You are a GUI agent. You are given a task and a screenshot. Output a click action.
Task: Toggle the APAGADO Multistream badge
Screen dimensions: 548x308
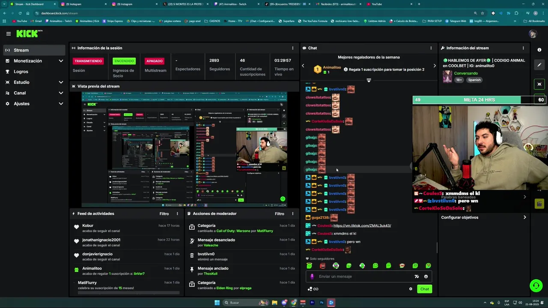155,61
